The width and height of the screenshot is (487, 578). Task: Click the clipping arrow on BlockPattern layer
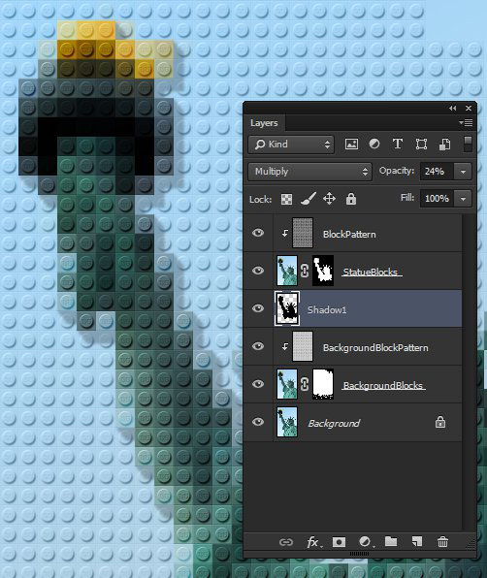tap(284, 233)
